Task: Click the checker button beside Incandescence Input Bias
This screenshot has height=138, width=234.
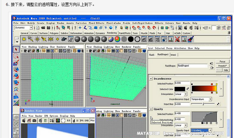Action: pyautogui.click(x=218, y=104)
